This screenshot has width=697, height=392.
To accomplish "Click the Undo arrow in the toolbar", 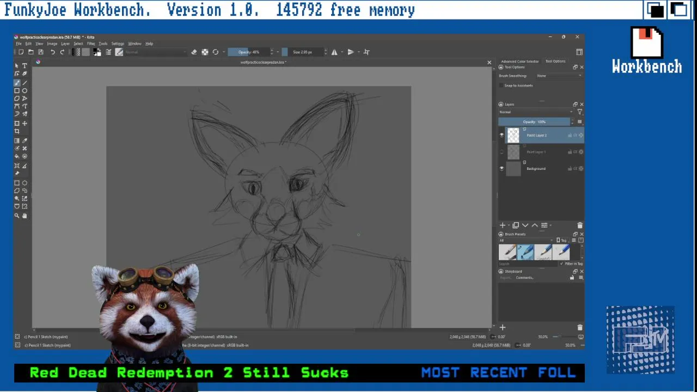I will 52,52.
